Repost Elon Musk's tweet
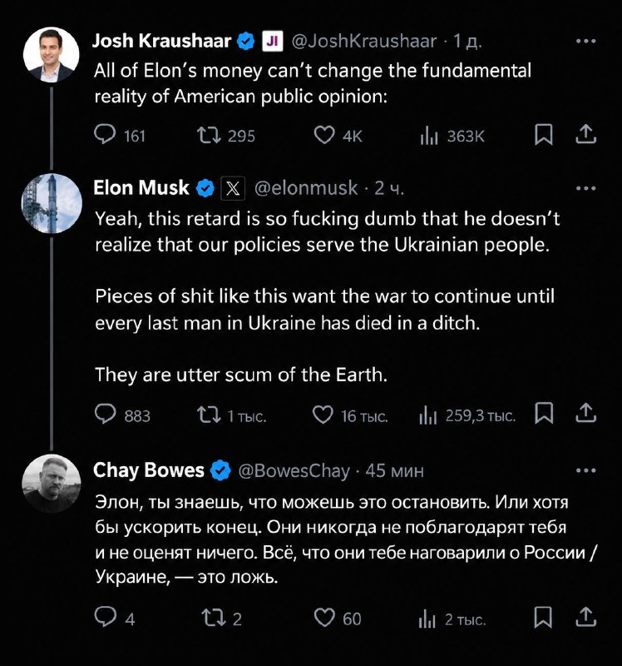622x666 pixels. point(209,415)
